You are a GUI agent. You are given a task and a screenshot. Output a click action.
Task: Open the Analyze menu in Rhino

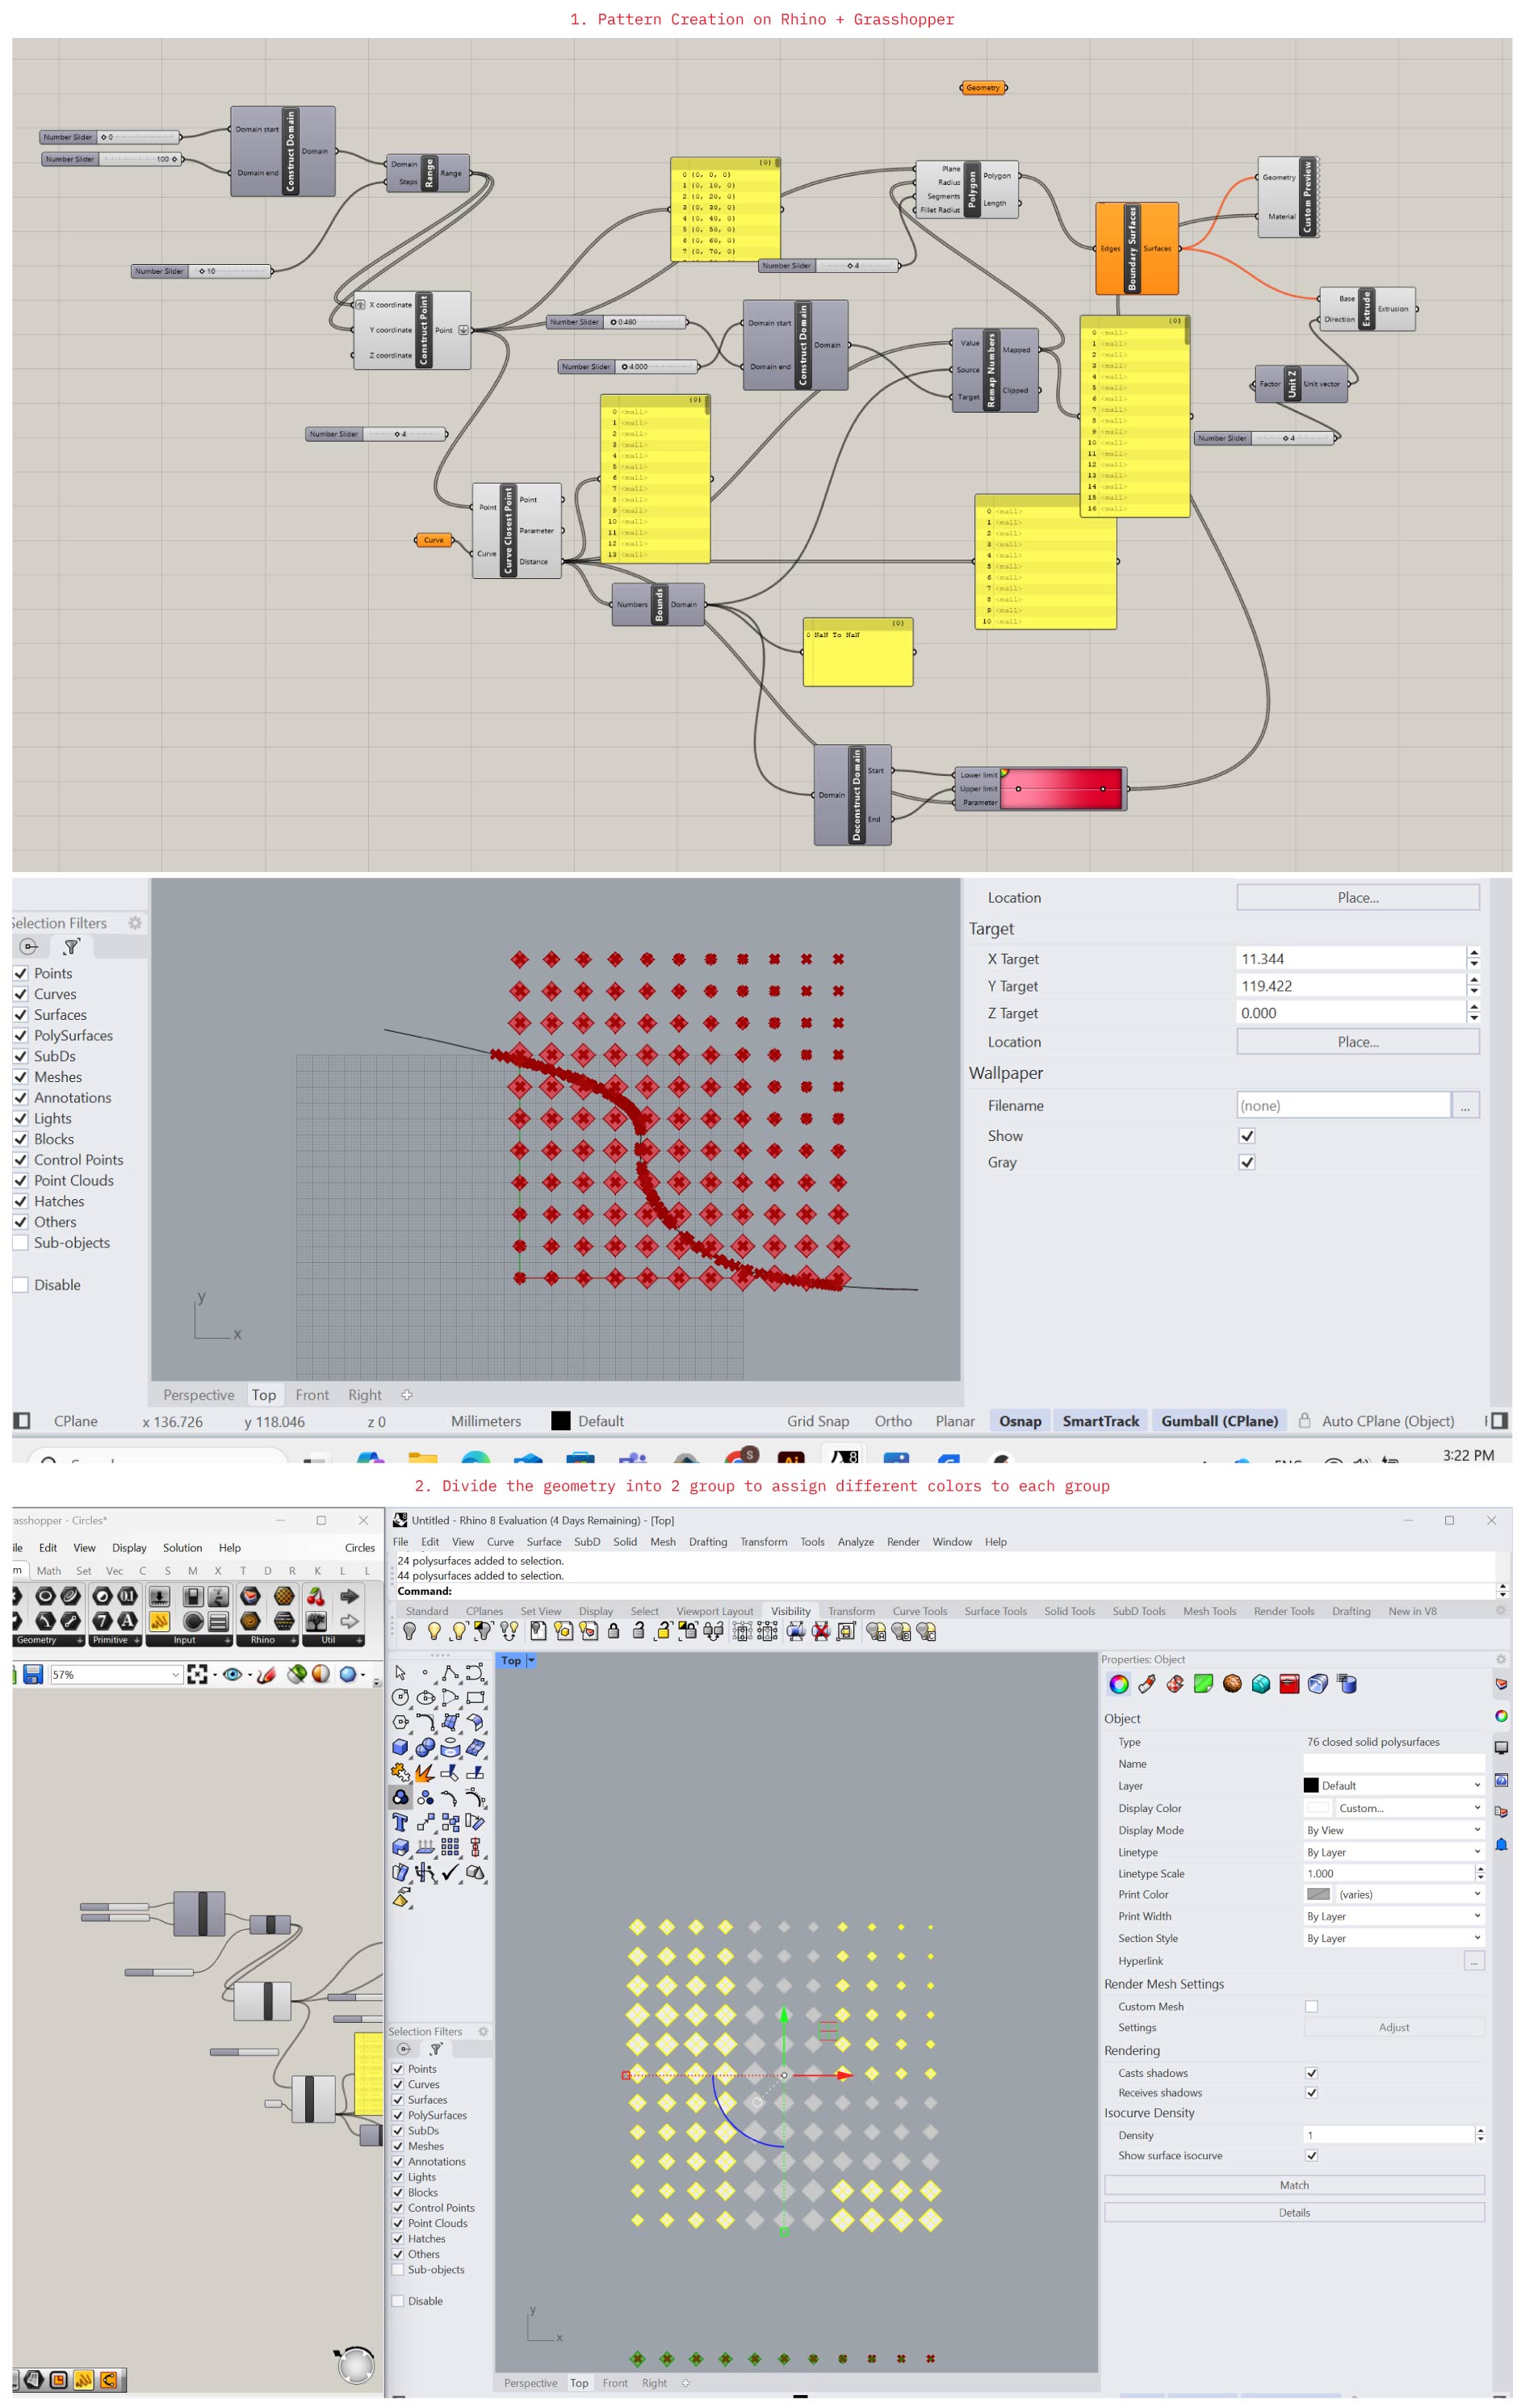[855, 1541]
